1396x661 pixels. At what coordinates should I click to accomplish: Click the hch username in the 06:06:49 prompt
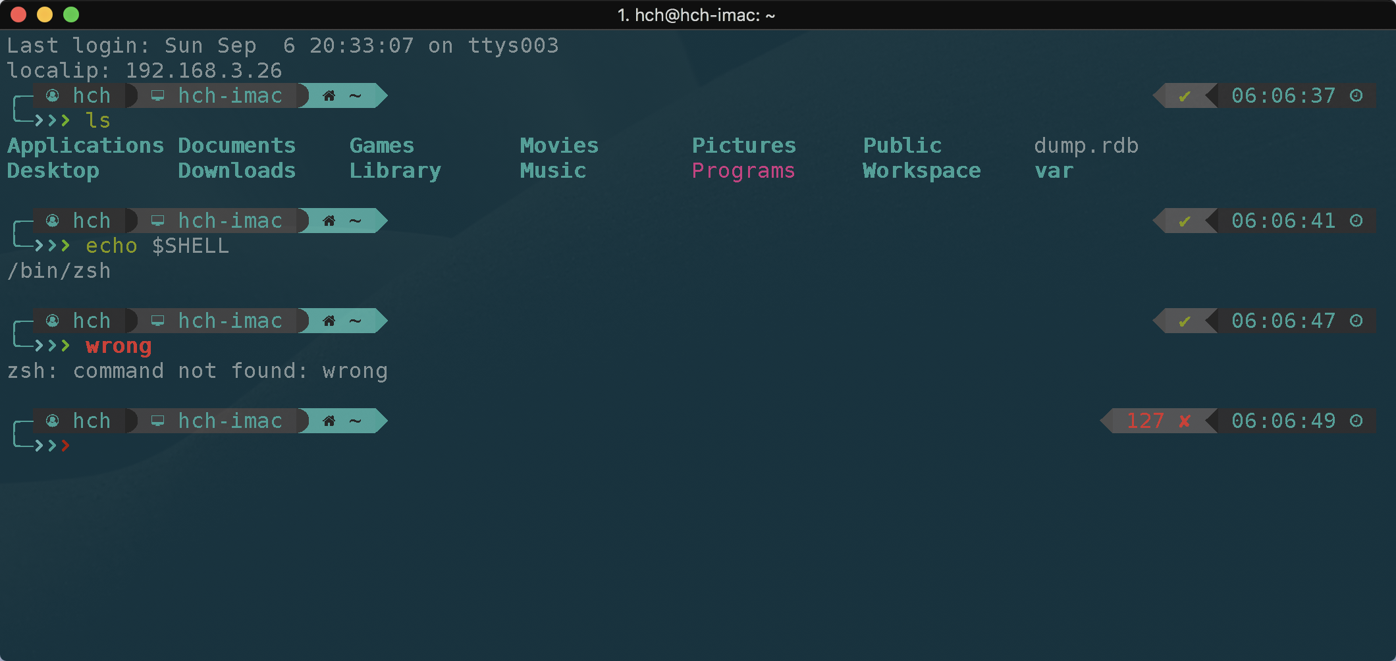[92, 421]
